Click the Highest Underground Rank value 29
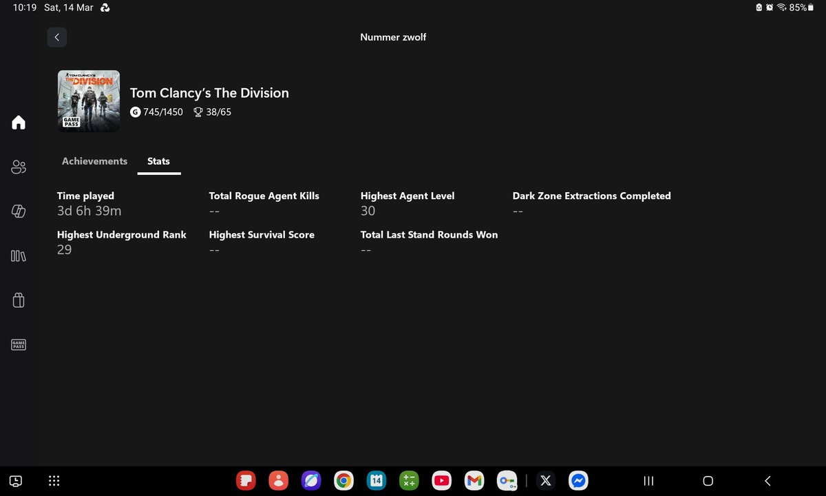Viewport: 826px width, 496px height. point(64,249)
